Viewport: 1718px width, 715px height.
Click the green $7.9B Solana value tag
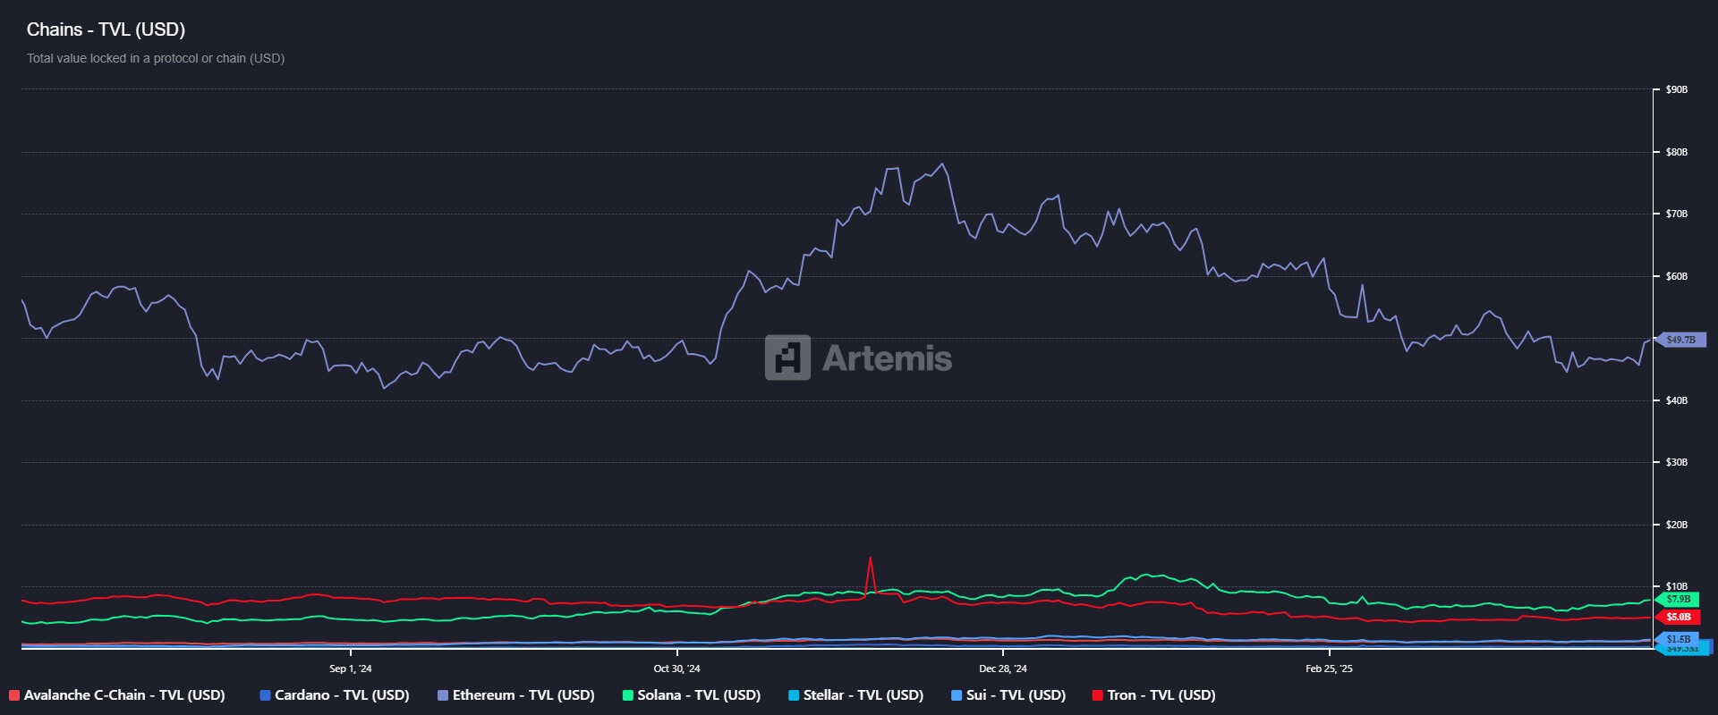click(x=1678, y=600)
